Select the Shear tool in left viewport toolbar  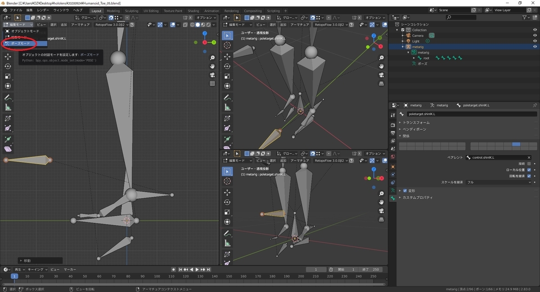pyautogui.click(x=8, y=149)
